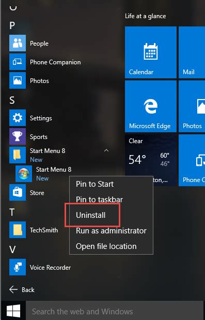This screenshot has width=205, height=320.
Task: Open the Voice Recorder microphone icon
Action: click(x=18, y=267)
